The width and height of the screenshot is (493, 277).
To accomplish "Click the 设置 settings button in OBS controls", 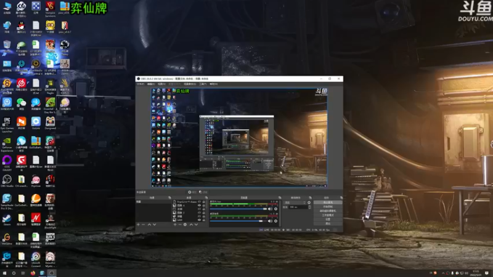I will pyautogui.click(x=328, y=219).
